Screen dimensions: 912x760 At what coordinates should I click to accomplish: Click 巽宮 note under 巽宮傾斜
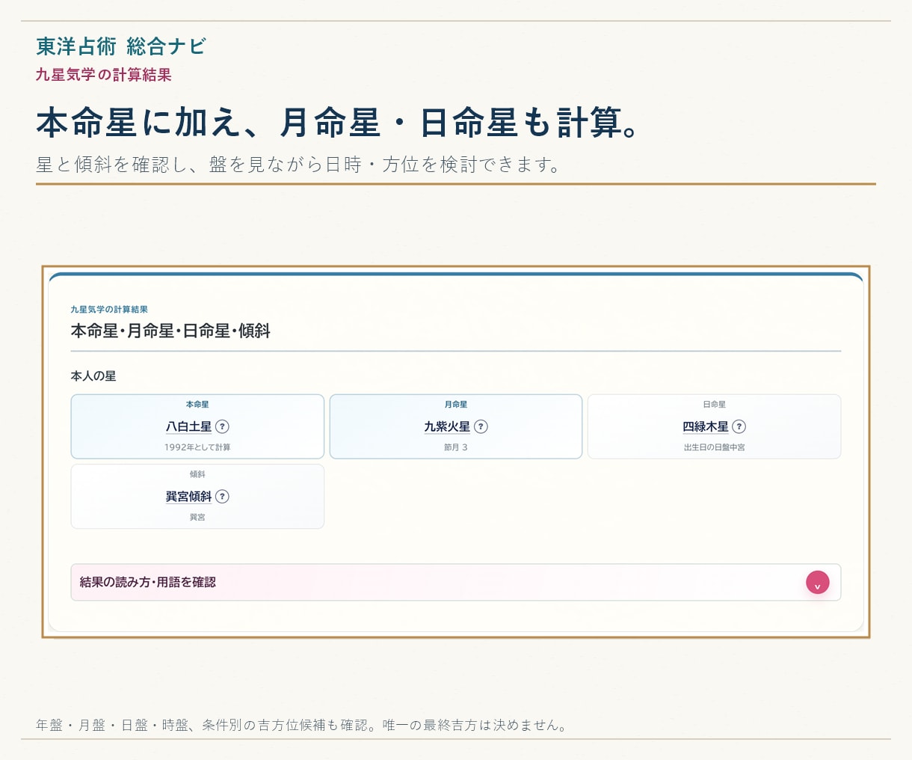pos(197,518)
